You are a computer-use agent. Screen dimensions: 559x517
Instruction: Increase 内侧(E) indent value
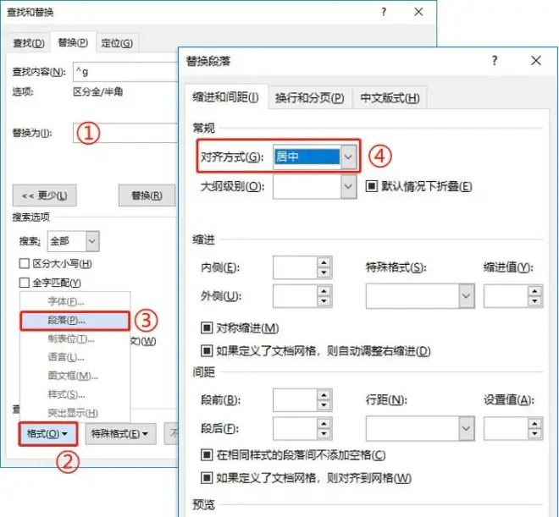click(x=324, y=263)
